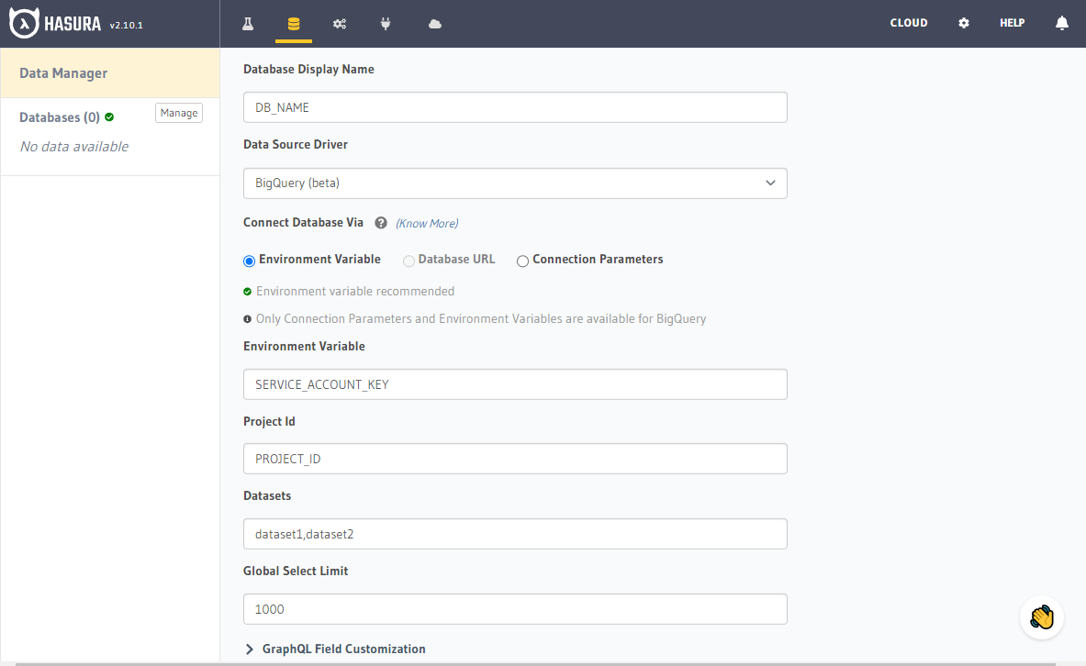Click the Manage button
The height and width of the screenshot is (666, 1086).
pyautogui.click(x=178, y=112)
